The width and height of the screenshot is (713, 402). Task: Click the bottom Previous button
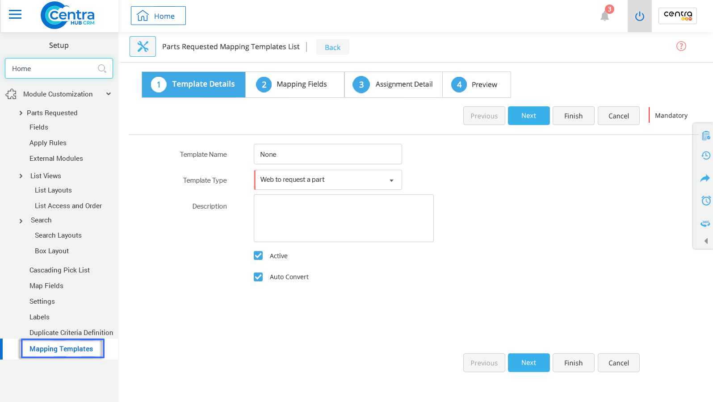pos(484,363)
